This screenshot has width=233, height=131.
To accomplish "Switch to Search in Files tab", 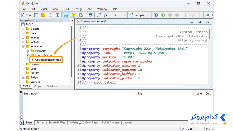I will [57, 123].
